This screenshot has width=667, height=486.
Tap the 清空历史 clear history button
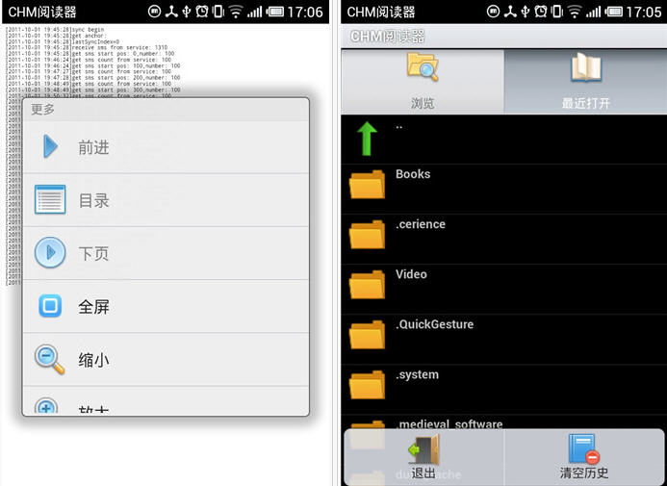point(584,457)
